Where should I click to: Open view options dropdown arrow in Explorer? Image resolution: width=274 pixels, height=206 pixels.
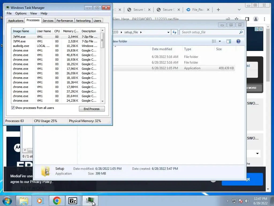point(220,41)
